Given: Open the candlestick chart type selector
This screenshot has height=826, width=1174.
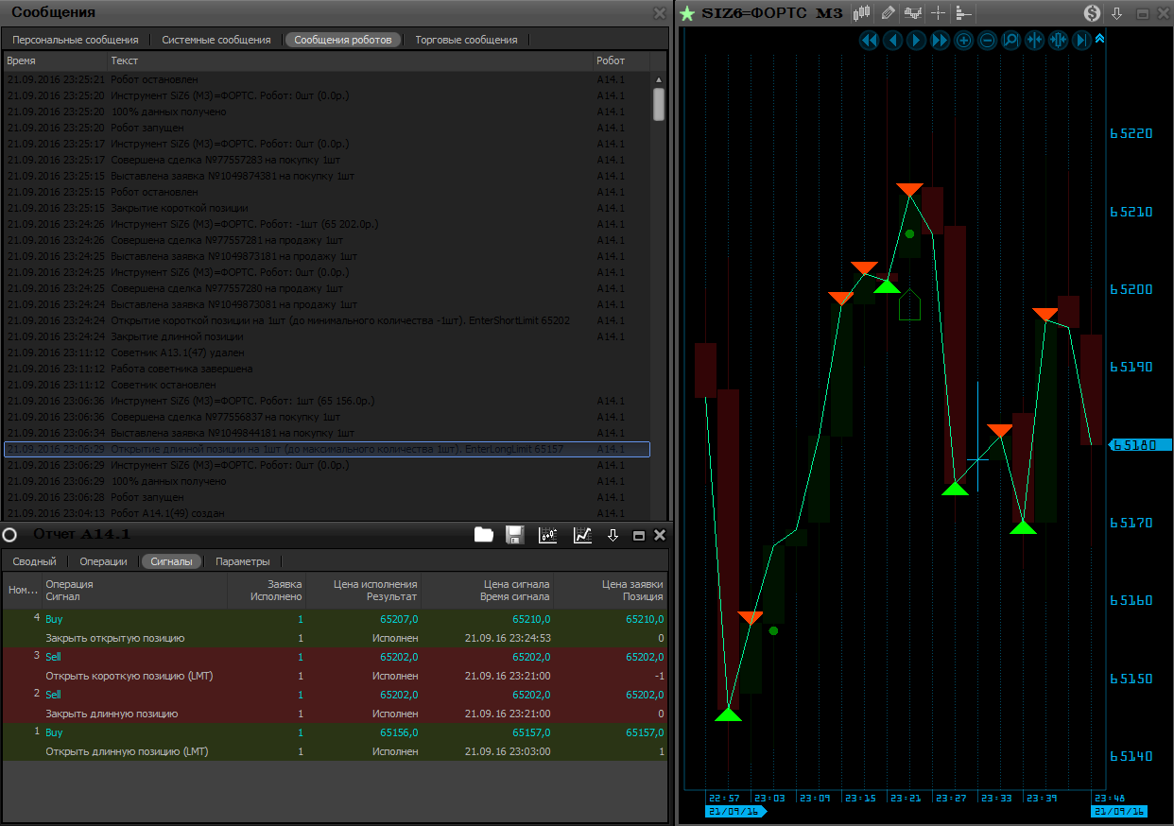Looking at the screenshot, I should (861, 13).
